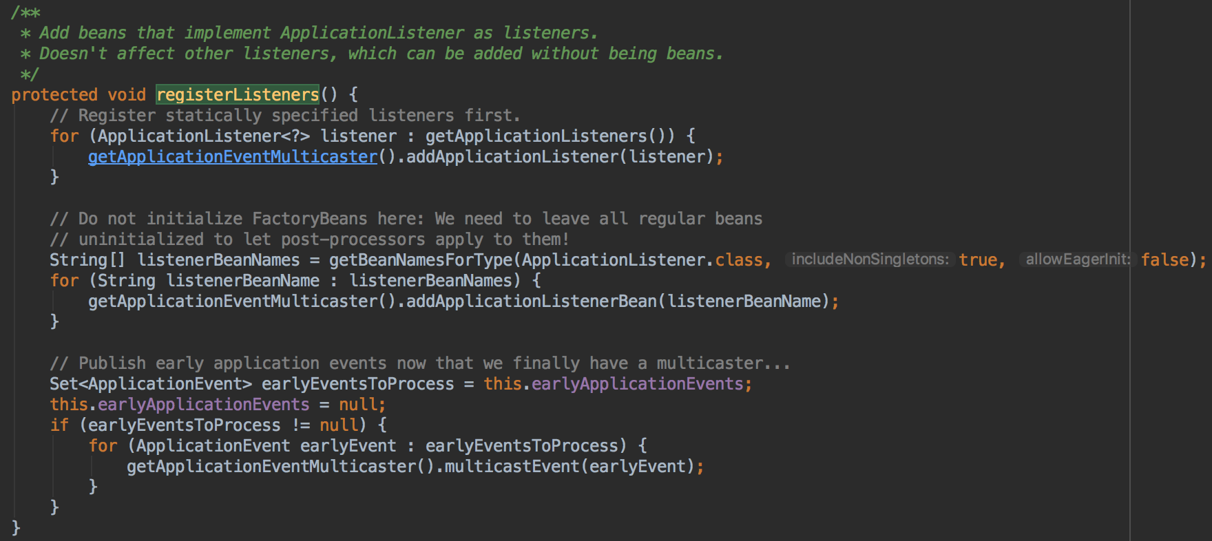Click the addApplicationListenerBean method call
1212x541 pixels.
tap(532, 301)
